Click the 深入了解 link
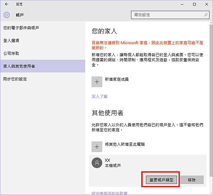Screen dimensions: 213x195 point(99,96)
